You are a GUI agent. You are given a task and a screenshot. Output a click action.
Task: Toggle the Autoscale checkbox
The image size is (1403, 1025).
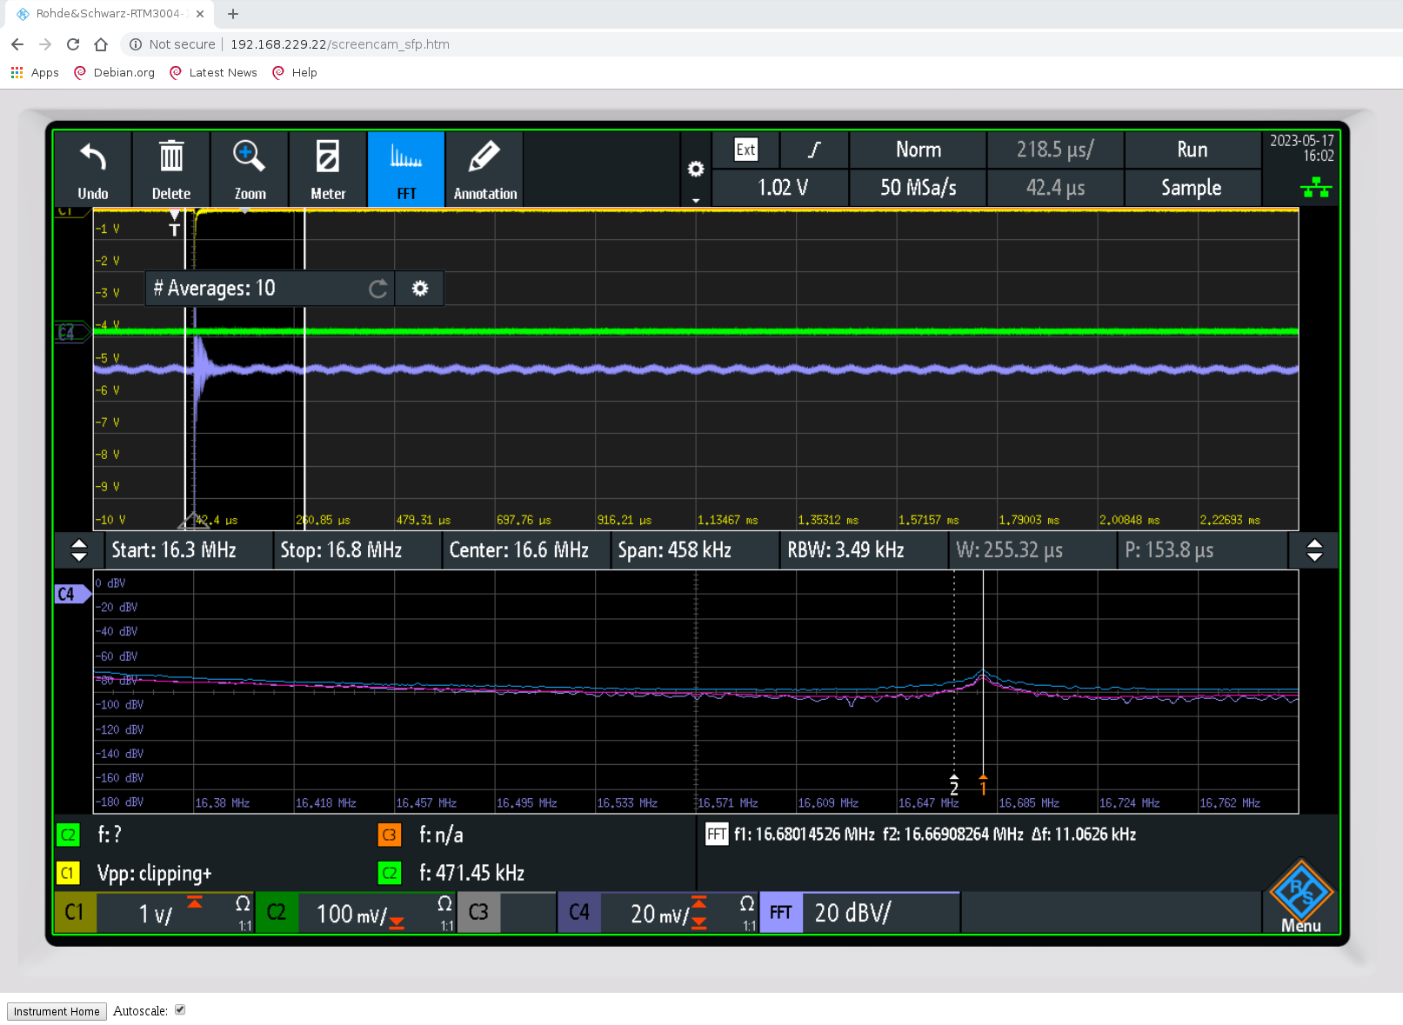[x=180, y=1010]
